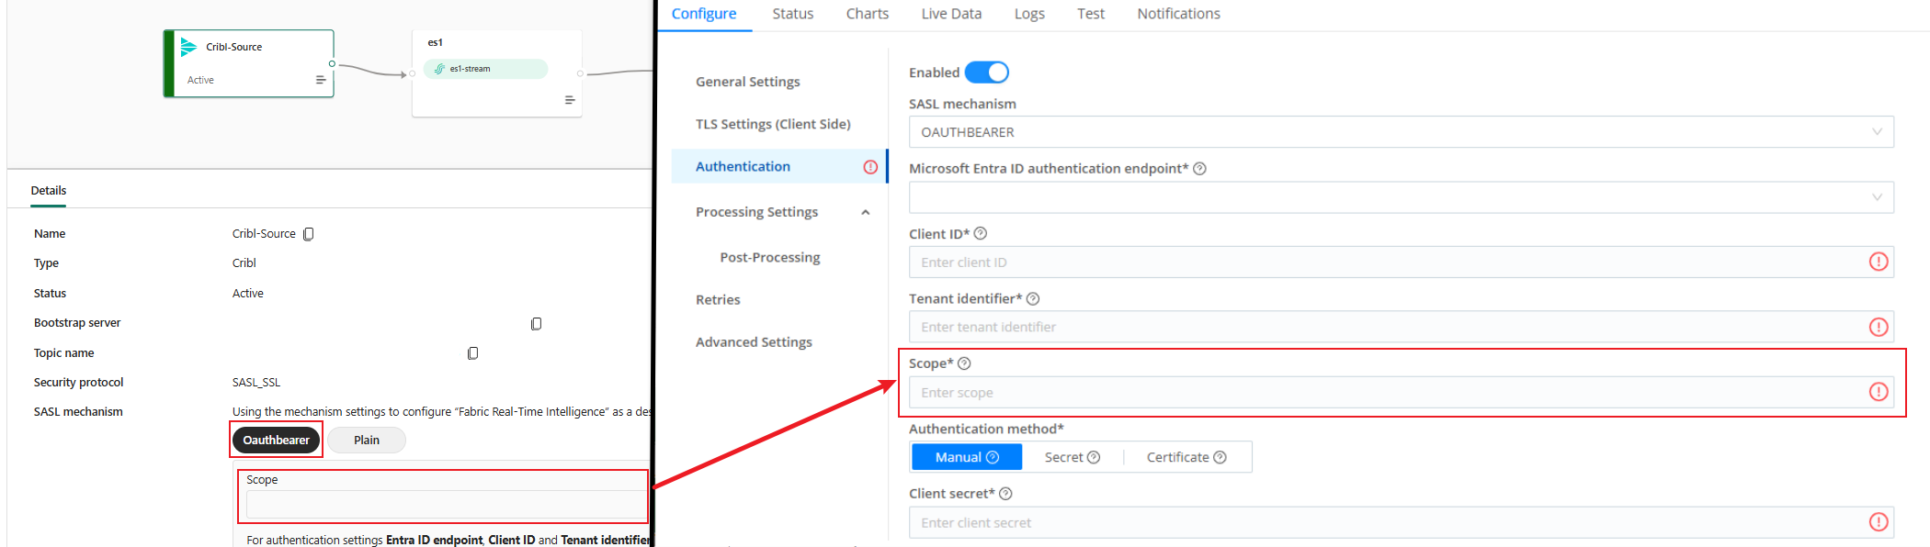Select Certificate authentication method
Viewport: 1930px width, 547px height.
coord(1186,457)
